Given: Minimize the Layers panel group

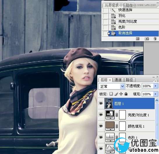Looking at the screenshot, I should (154, 77).
